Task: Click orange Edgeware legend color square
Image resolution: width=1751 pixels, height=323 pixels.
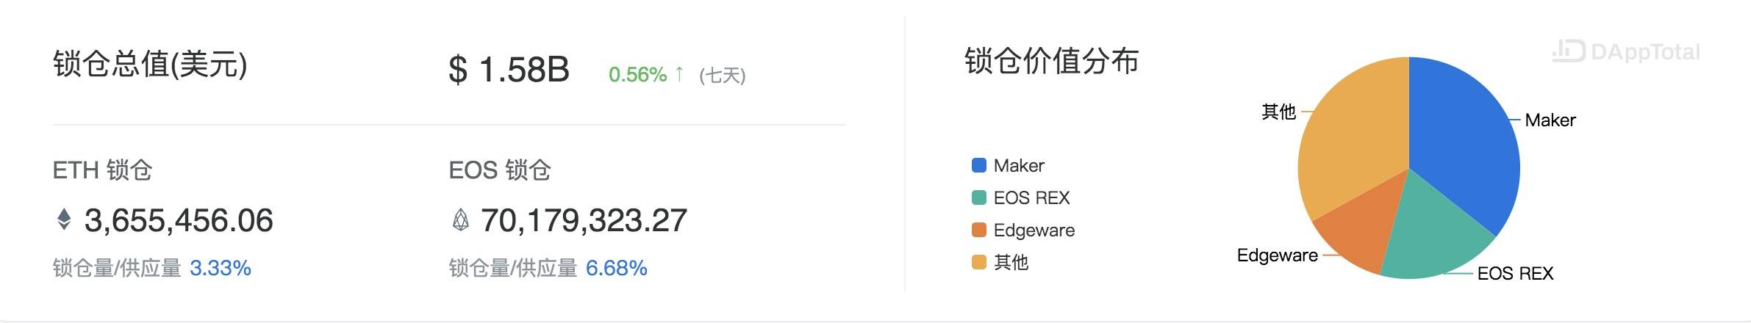Action: tap(978, 230)
